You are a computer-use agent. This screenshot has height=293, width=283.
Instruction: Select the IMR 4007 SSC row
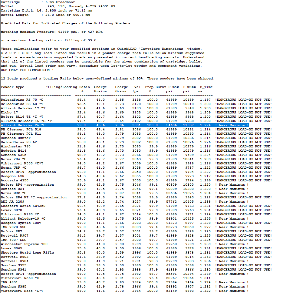click(136, 240)
